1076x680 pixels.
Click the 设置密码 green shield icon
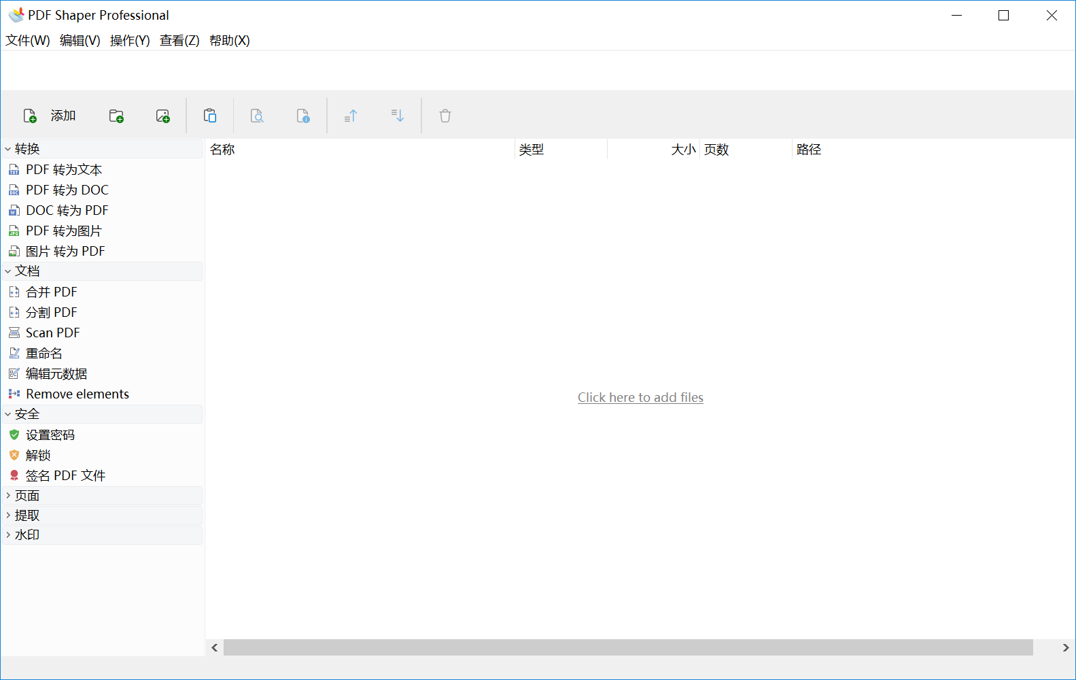coord(14,435)
